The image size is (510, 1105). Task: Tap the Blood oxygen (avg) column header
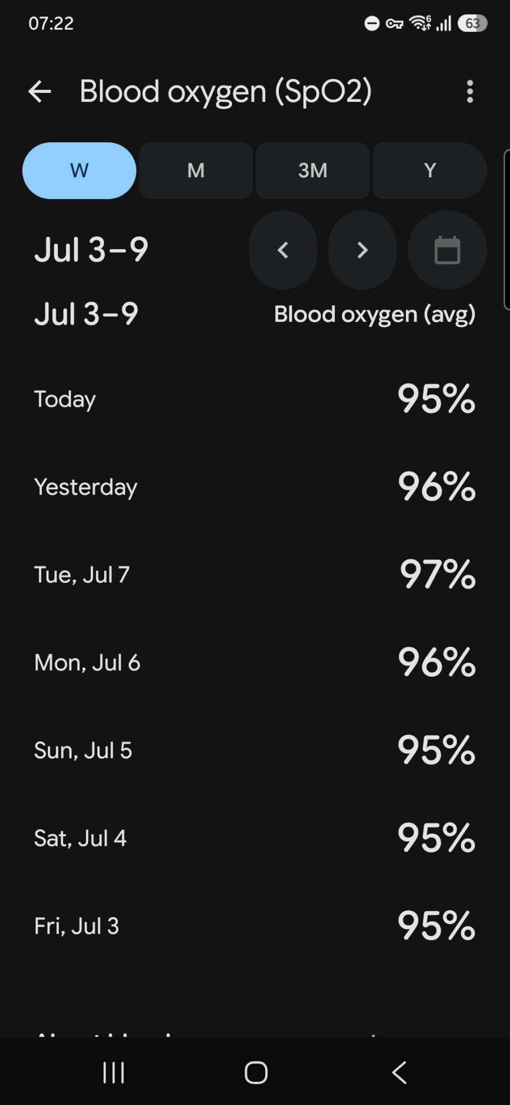point(375,314)
